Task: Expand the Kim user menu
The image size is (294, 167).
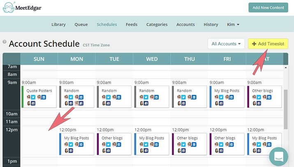Action: [233, 25]
